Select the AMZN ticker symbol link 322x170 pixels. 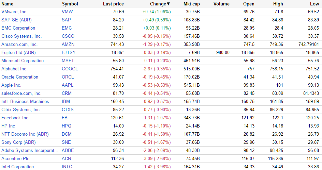(x=68, y=45)
